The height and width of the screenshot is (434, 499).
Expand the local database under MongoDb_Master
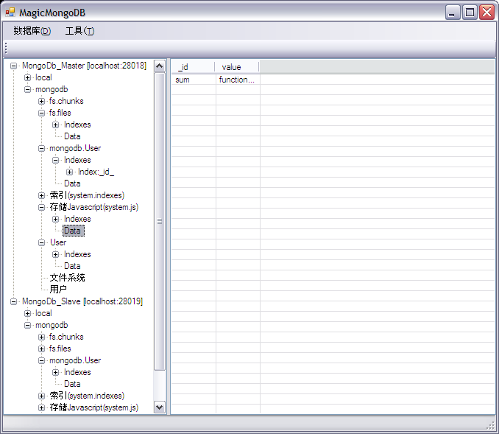(x=27, y=78)
